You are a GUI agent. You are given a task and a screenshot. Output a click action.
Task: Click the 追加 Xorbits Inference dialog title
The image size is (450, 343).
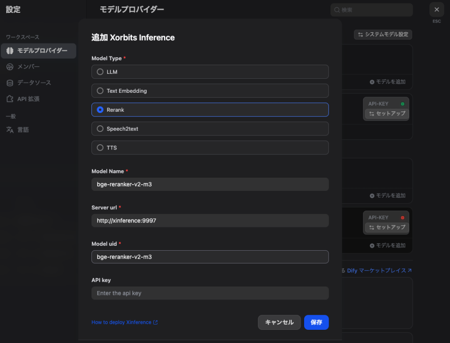133,38
